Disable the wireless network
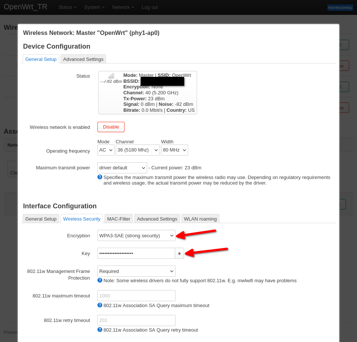 pos(111,127)
